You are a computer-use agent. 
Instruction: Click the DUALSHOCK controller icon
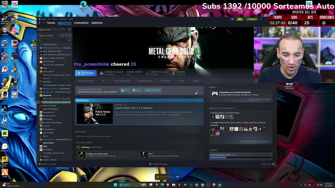pos(215,93)
